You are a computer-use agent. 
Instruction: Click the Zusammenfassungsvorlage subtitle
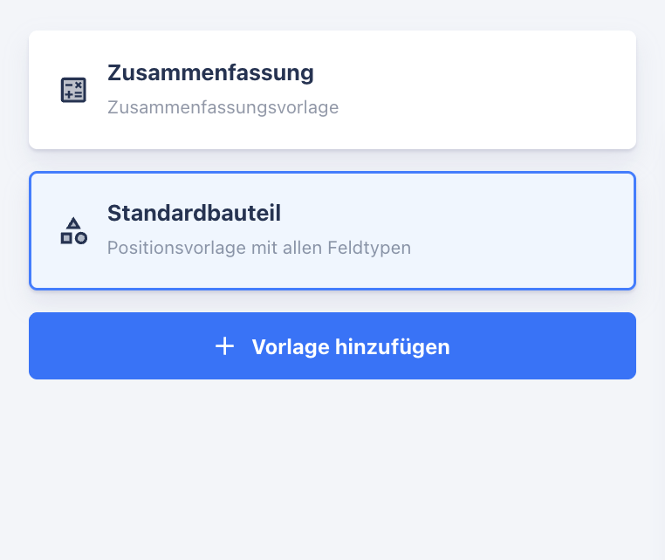pos(223,108)
